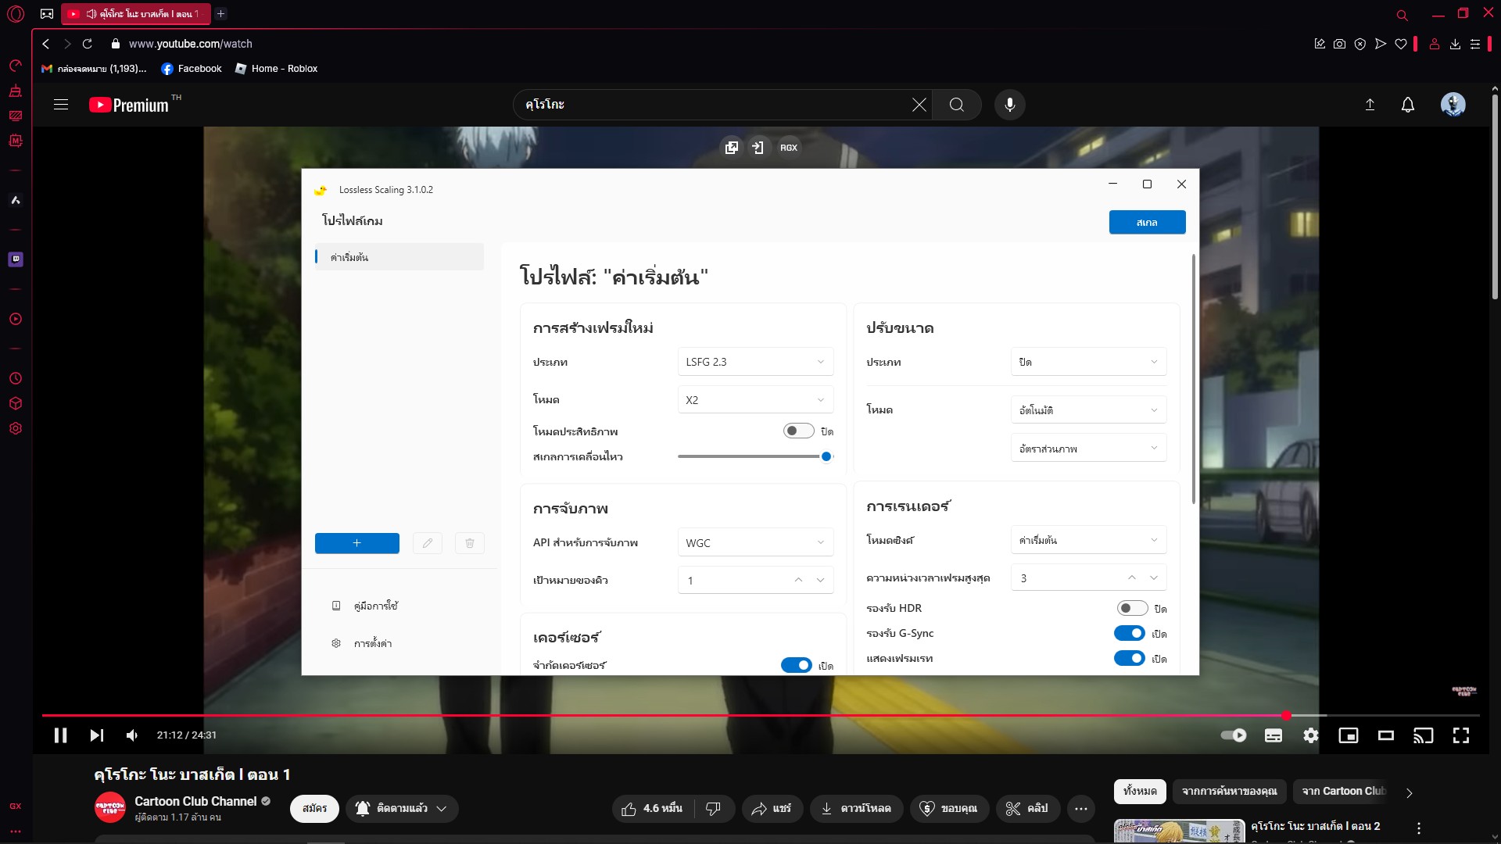Open Twitch in Opera GX sidebar
The image size is (1501, 844).
coord(16,259)
